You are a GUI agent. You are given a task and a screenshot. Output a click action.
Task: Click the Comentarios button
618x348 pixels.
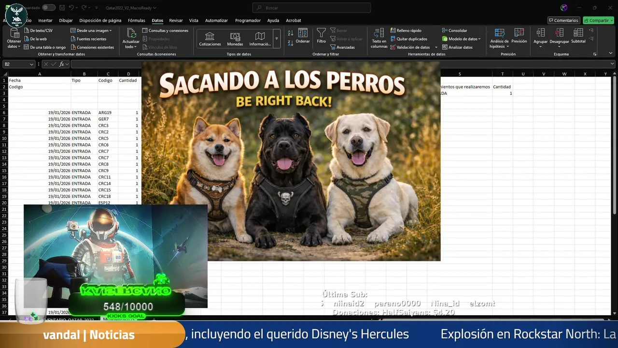click(563, 20)
